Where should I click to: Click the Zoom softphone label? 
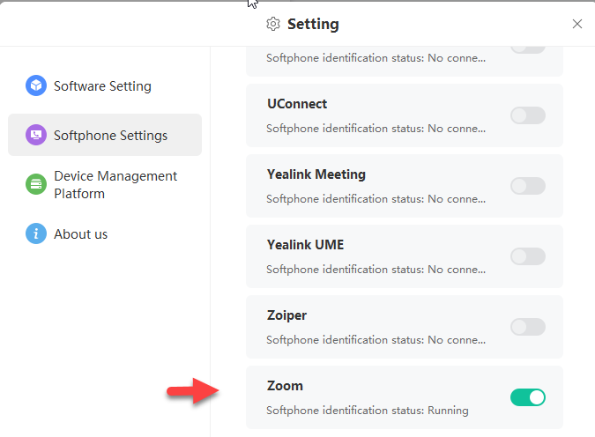coord(285,386)
